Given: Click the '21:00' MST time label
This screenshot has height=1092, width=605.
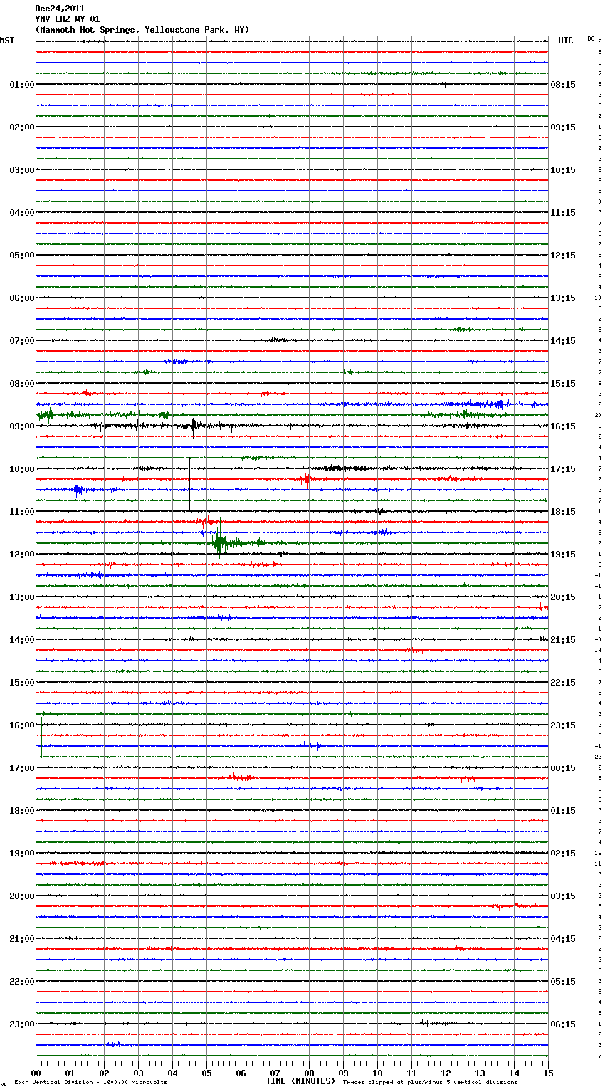Looking at the screenshot, I should point(22,939).
